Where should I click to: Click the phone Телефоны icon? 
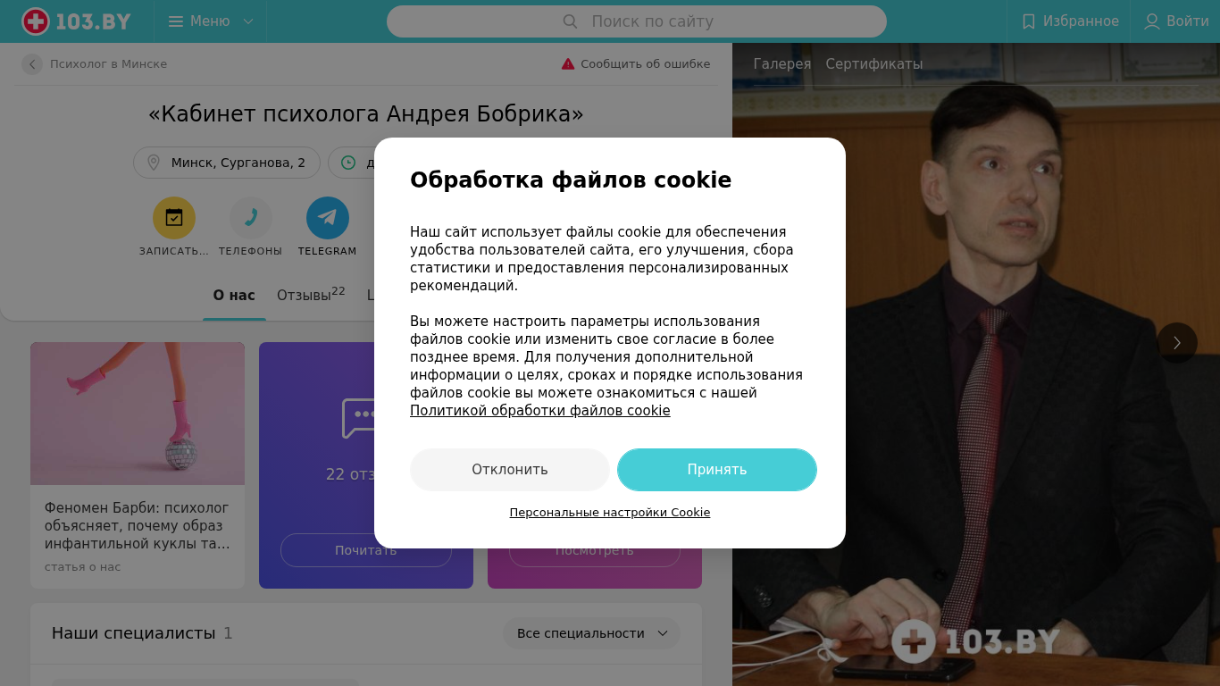251,218
